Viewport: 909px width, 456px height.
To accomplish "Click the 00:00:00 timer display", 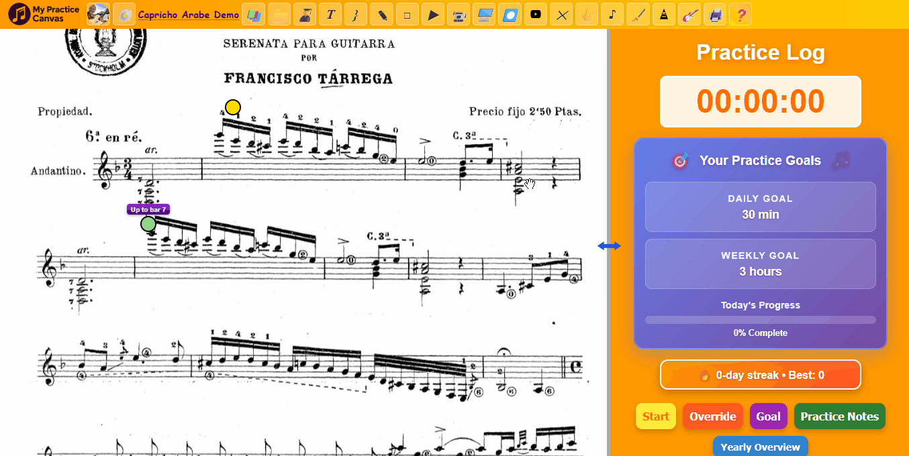I will point(760,102).
